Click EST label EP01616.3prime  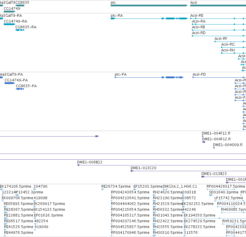49,216
